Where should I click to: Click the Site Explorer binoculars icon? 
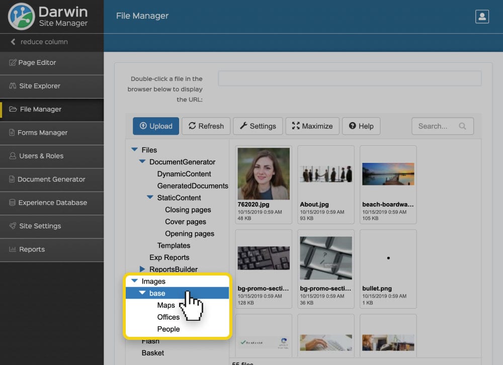[x=13, y=85]
